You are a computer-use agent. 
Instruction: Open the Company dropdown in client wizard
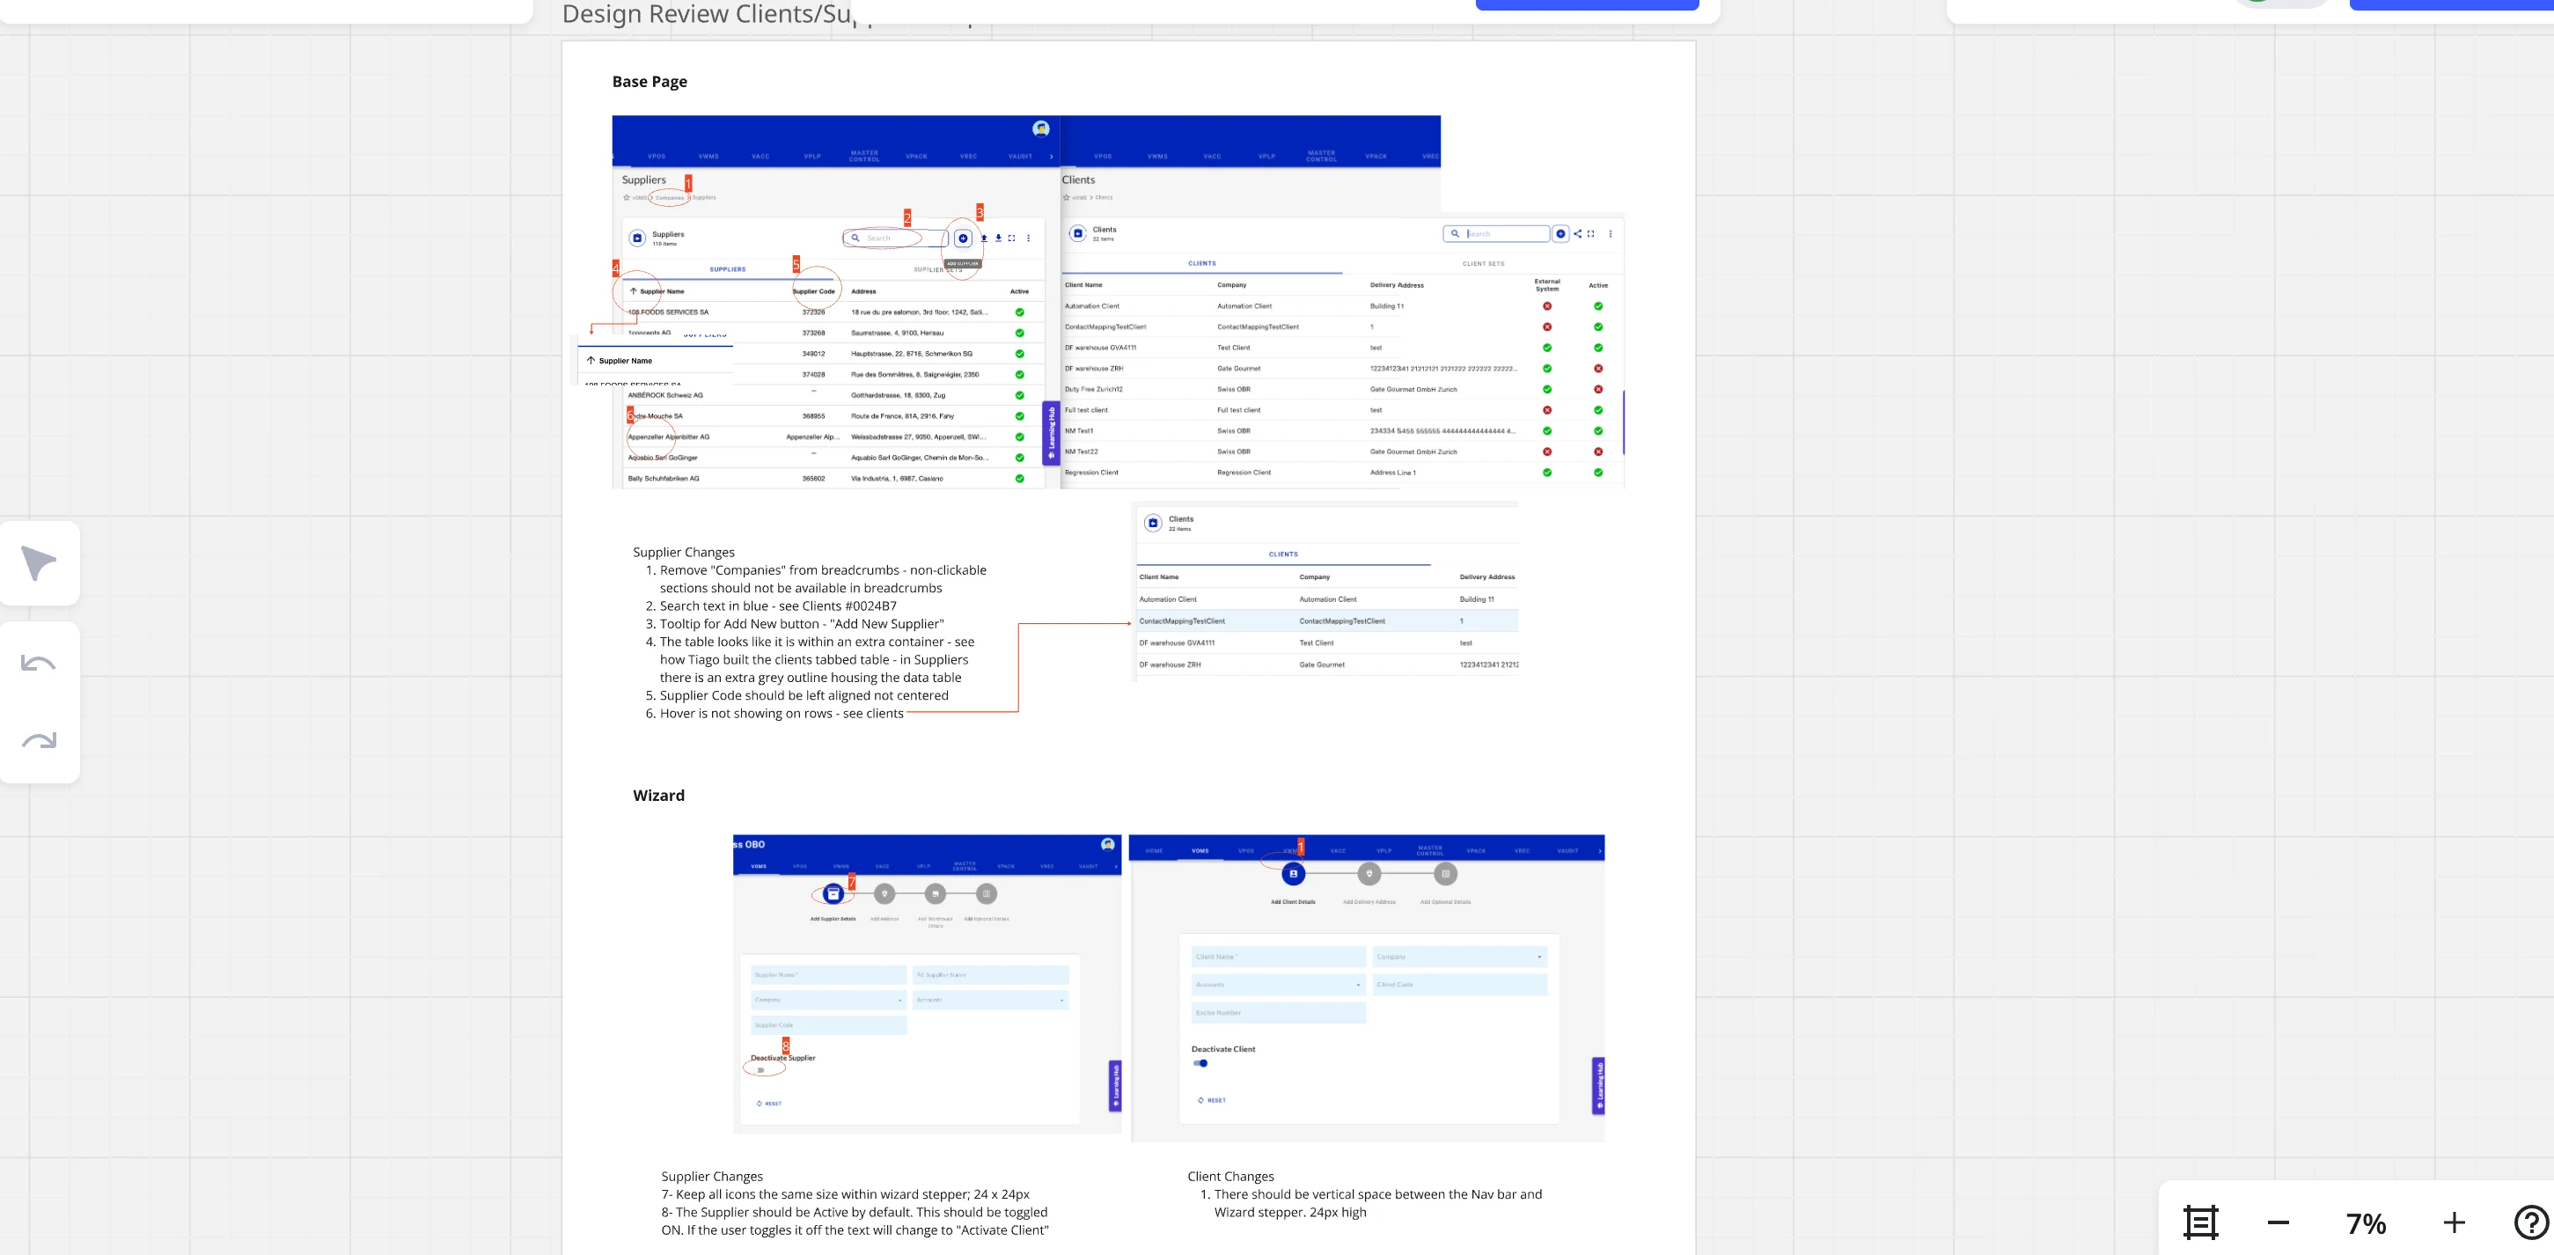(1459, 957)
